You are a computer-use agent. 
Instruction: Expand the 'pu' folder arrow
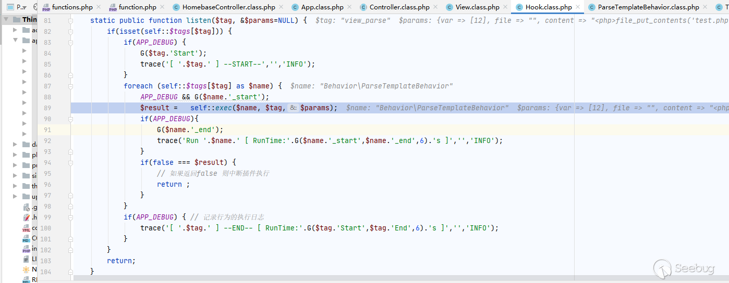(15, 165)
